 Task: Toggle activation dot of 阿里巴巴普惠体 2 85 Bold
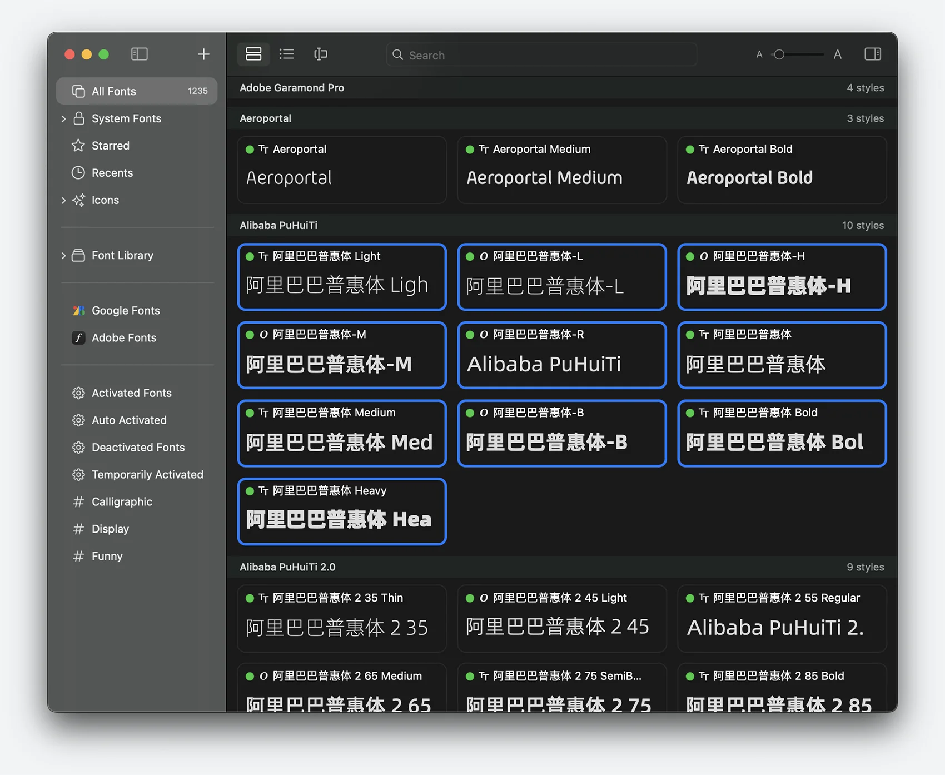[x=690, y=677]
